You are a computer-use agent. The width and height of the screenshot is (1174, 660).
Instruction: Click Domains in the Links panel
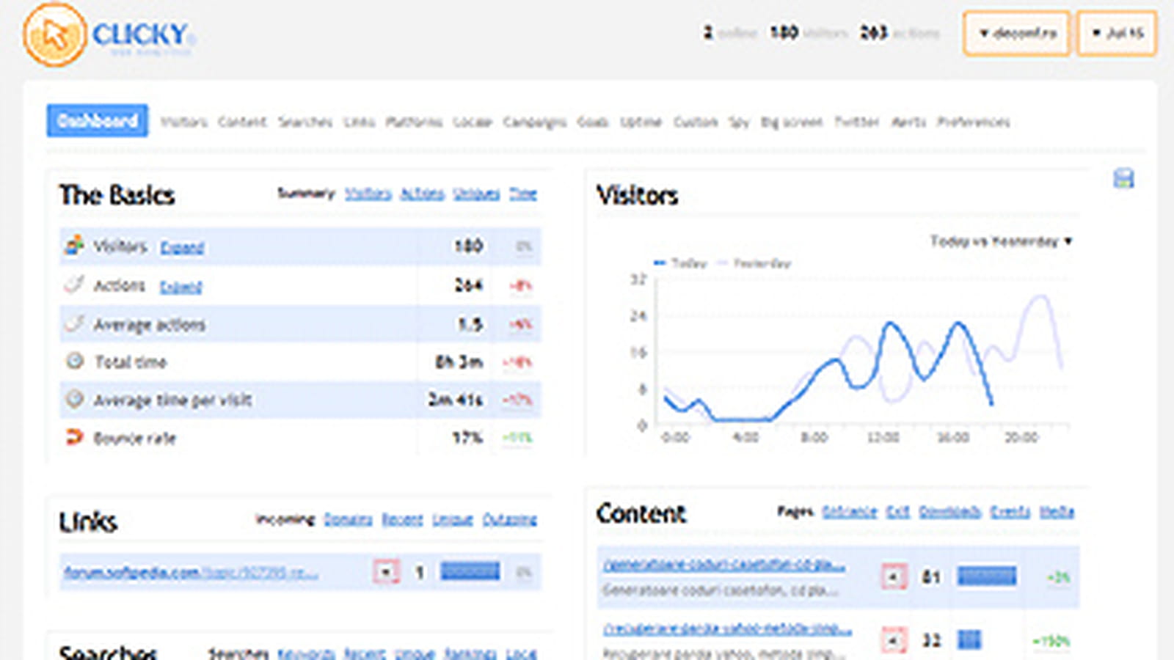(x=348, y=520)
